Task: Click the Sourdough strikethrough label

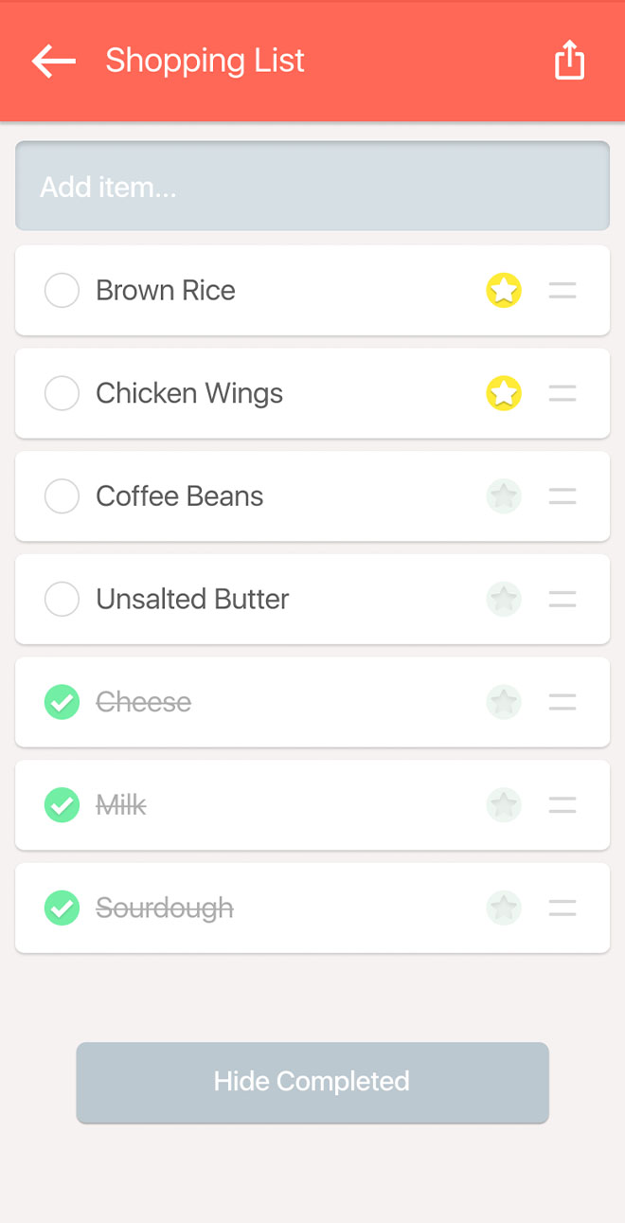Action: click(x=165, y=908)
